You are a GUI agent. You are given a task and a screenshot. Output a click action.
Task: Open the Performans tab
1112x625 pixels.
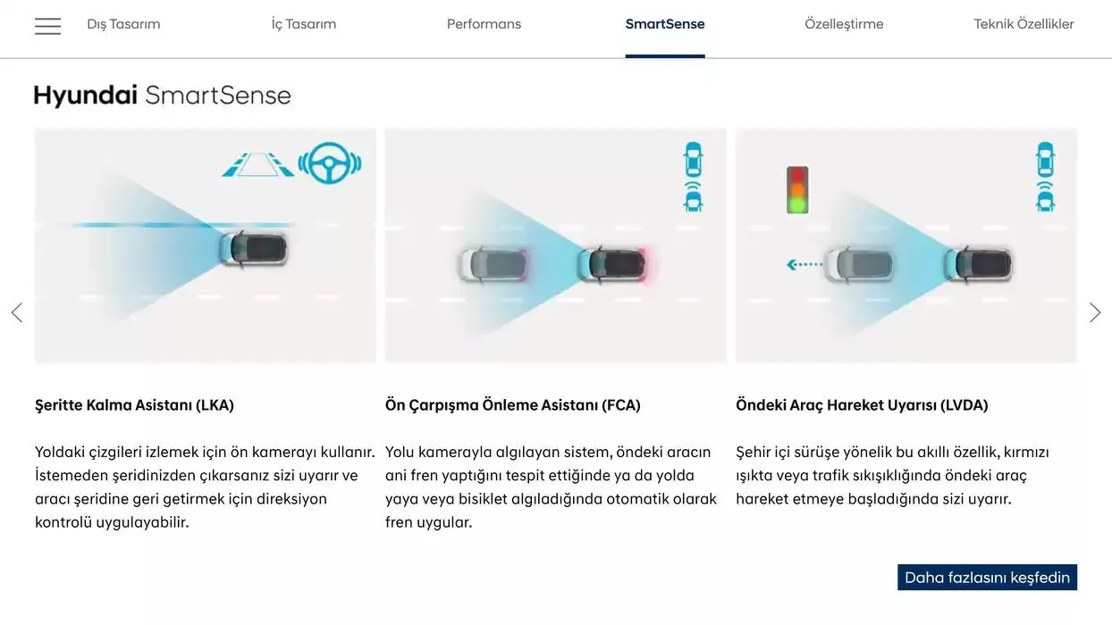click(x=484, y=24)
